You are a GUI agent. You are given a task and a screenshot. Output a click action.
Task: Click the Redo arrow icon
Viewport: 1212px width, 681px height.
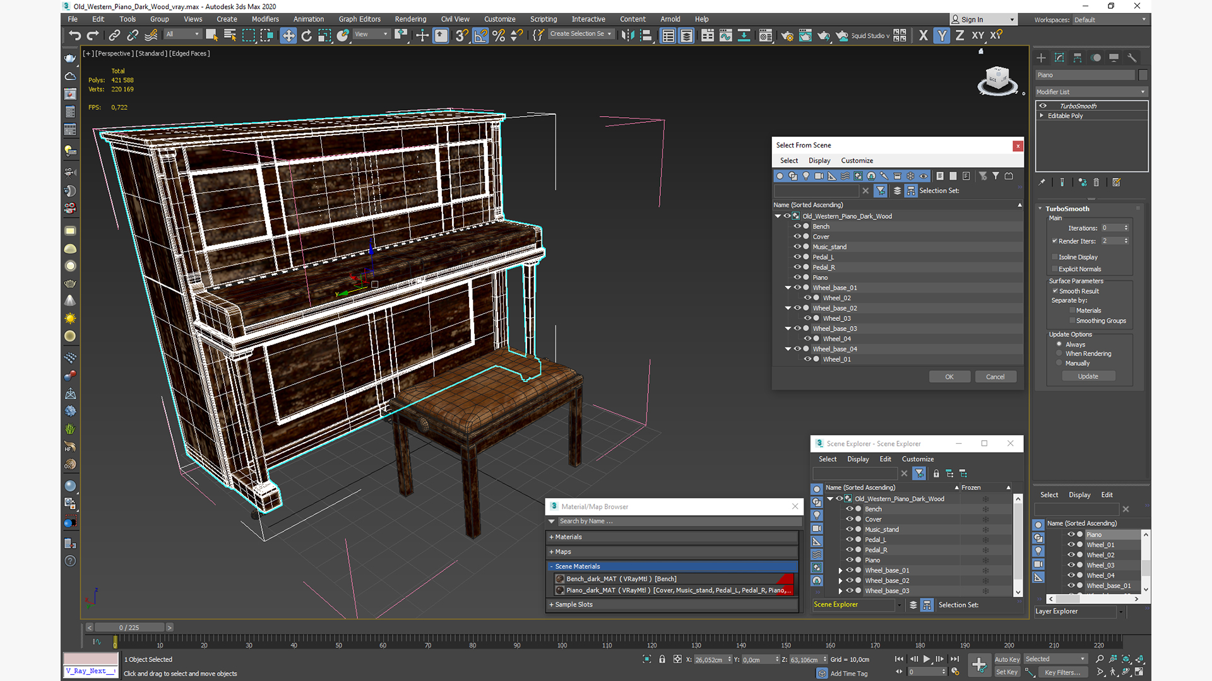tap(93, 35)
